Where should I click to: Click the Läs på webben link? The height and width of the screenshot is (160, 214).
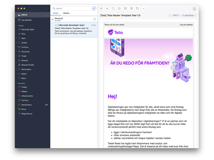[x=186, y=25]
